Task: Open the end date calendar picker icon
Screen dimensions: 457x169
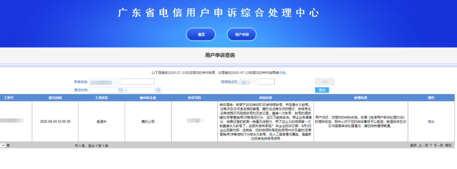Action: 158,90
